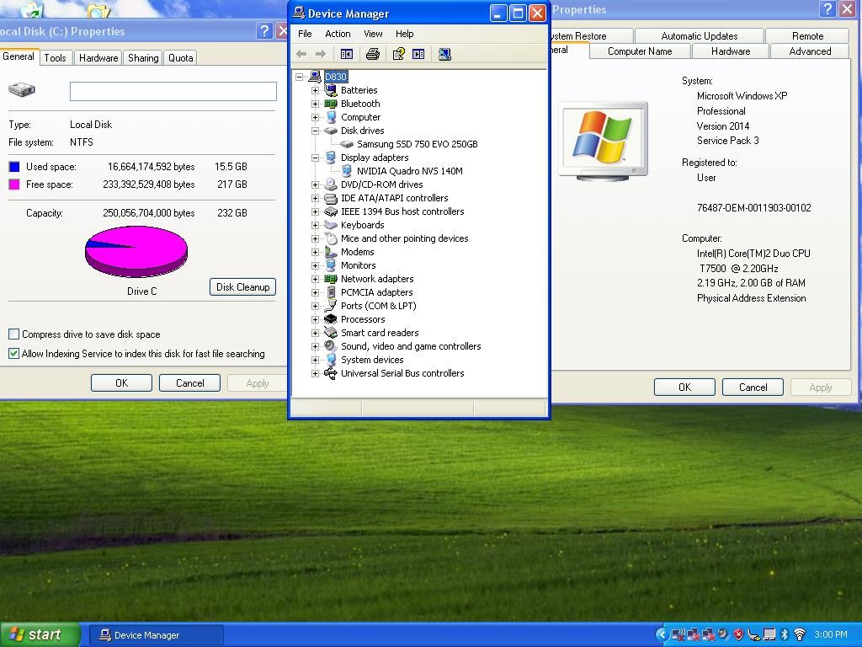Open Remote tab in System Properties

(x=807, y=35)
